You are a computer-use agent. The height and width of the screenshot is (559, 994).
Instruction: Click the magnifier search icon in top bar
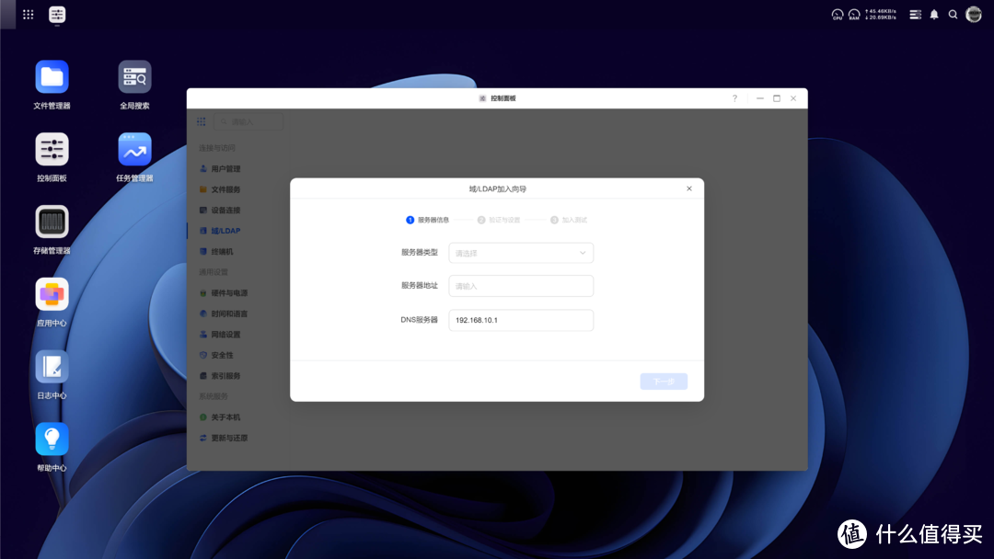954,14
